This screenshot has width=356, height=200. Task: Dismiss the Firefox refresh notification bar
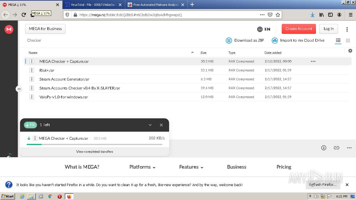(x=347, y=185)
